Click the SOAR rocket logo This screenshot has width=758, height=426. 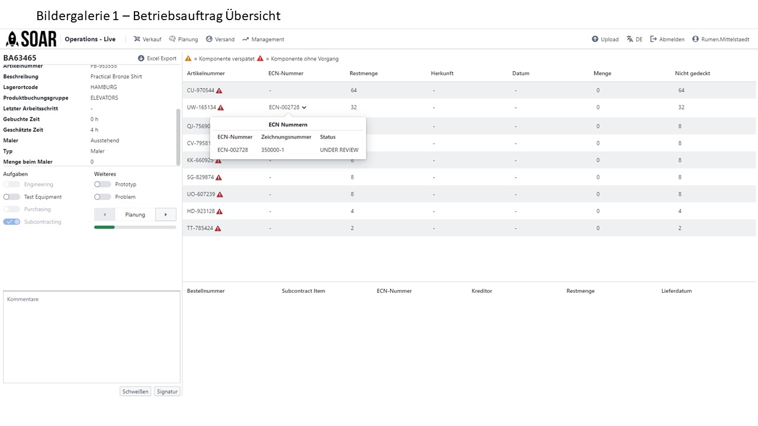click(31, 39)
